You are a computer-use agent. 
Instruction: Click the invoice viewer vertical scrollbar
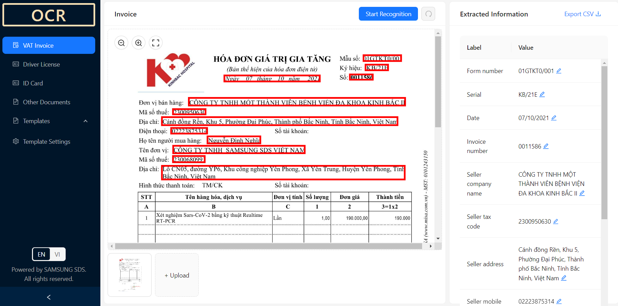438,82
